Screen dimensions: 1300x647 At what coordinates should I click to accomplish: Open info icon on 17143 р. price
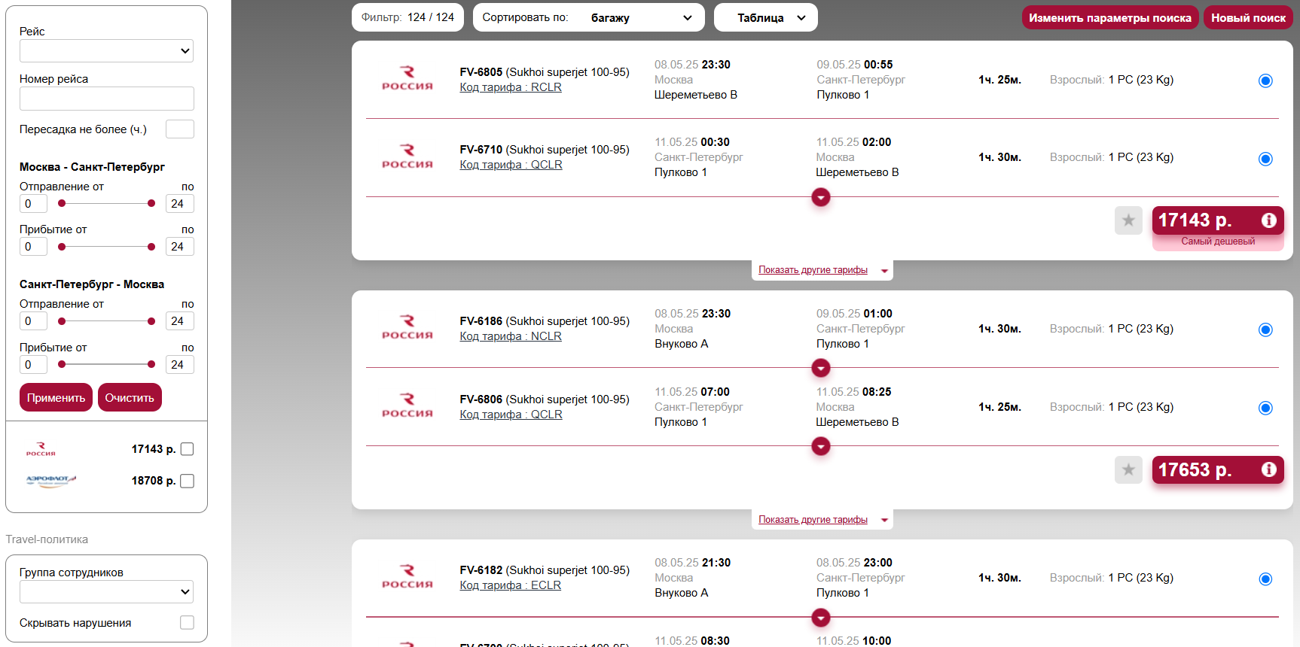click(1269, 220)
